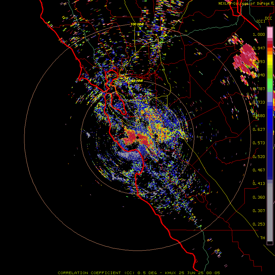Image resolution: width=275 pixels, height=275 pixels.
Task: Select the 0.467 scale value
Action: pyautogui.click(x=259, y=170)
